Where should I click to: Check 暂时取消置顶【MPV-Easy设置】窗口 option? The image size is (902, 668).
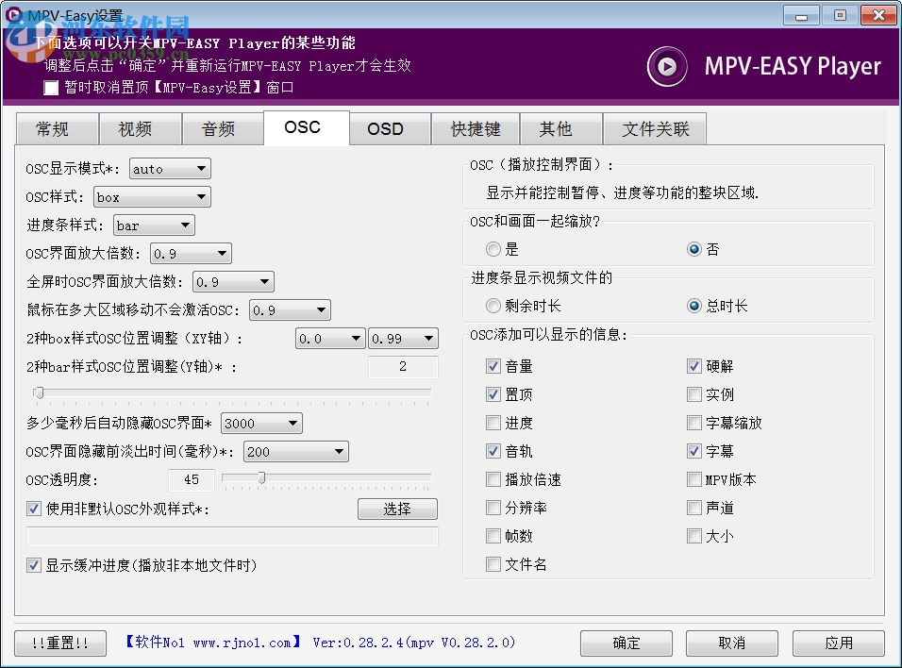(50, 88)
